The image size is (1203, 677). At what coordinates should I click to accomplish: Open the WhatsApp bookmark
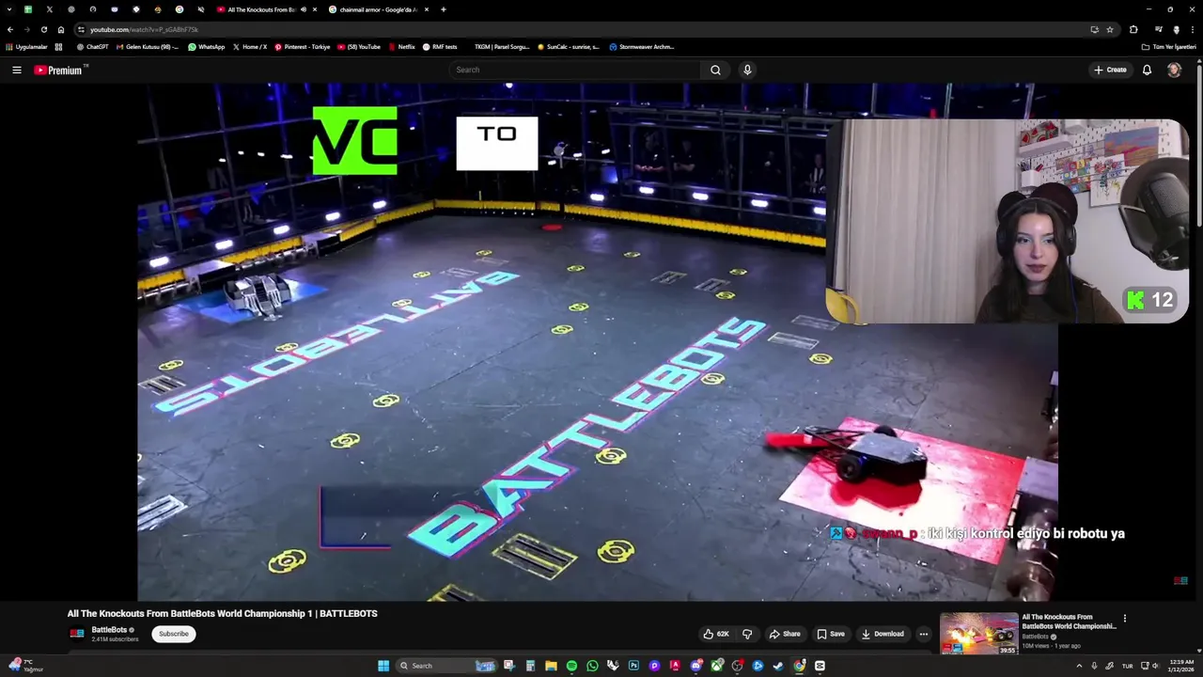tap(207, 47)
